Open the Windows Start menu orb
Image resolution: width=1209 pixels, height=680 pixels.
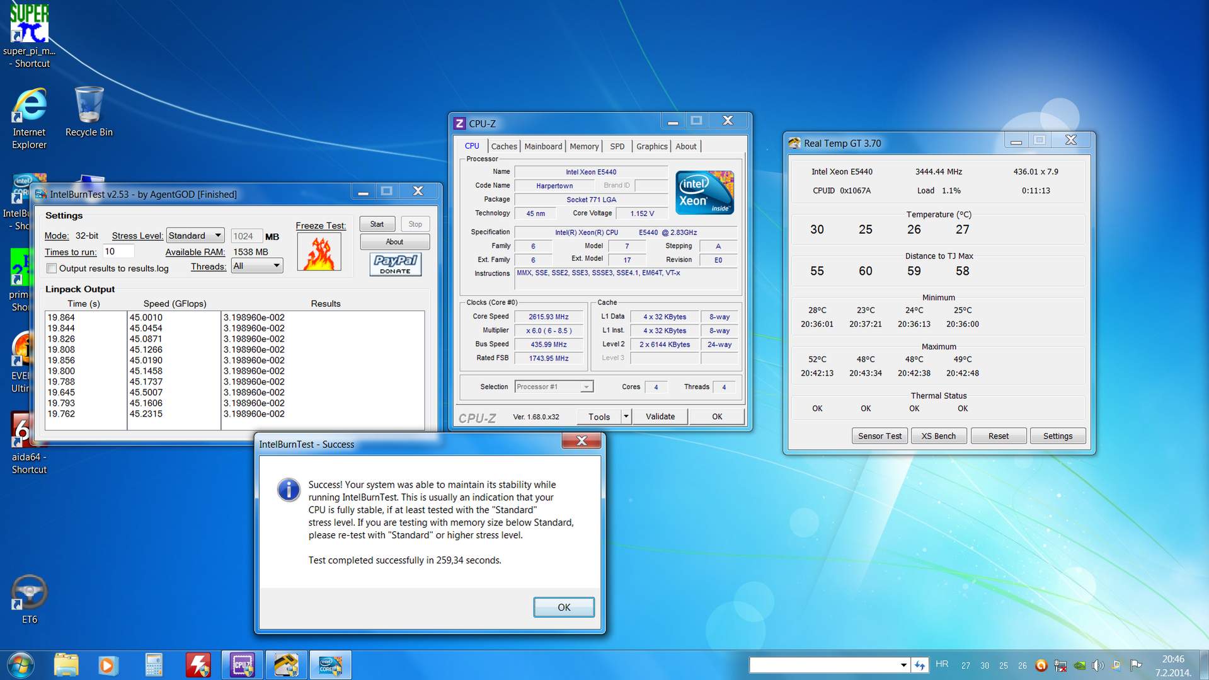click(21, 665)
